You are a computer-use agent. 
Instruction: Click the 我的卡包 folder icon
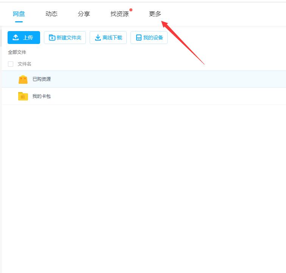(23, 96)
